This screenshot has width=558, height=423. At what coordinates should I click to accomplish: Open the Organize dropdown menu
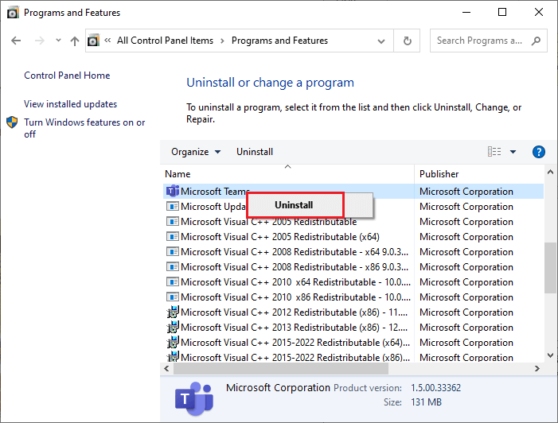[x=196, y=152]
